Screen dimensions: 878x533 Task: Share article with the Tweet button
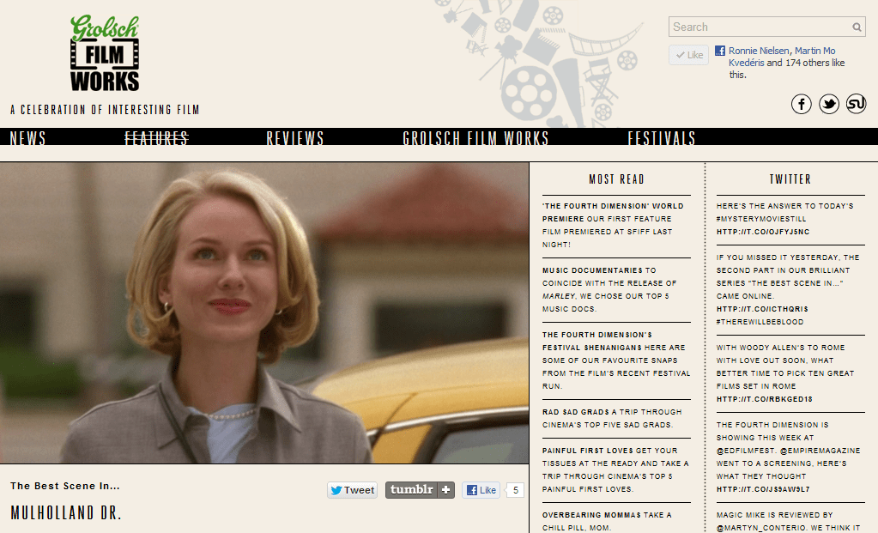coord(352,490)
